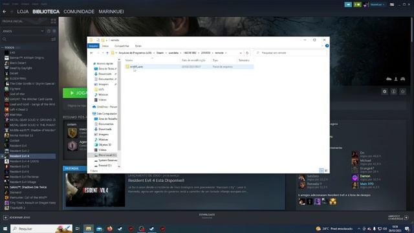Click the Steam Cloud status icon
Screen dimensions: 414x233
coord(389,79)
